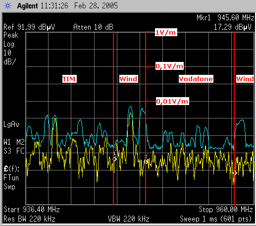Image resolution: width=256 pixels, height=226 pixels.
Task: Select marker 1 diamond on the trace
Action: (x=115, y=159)
